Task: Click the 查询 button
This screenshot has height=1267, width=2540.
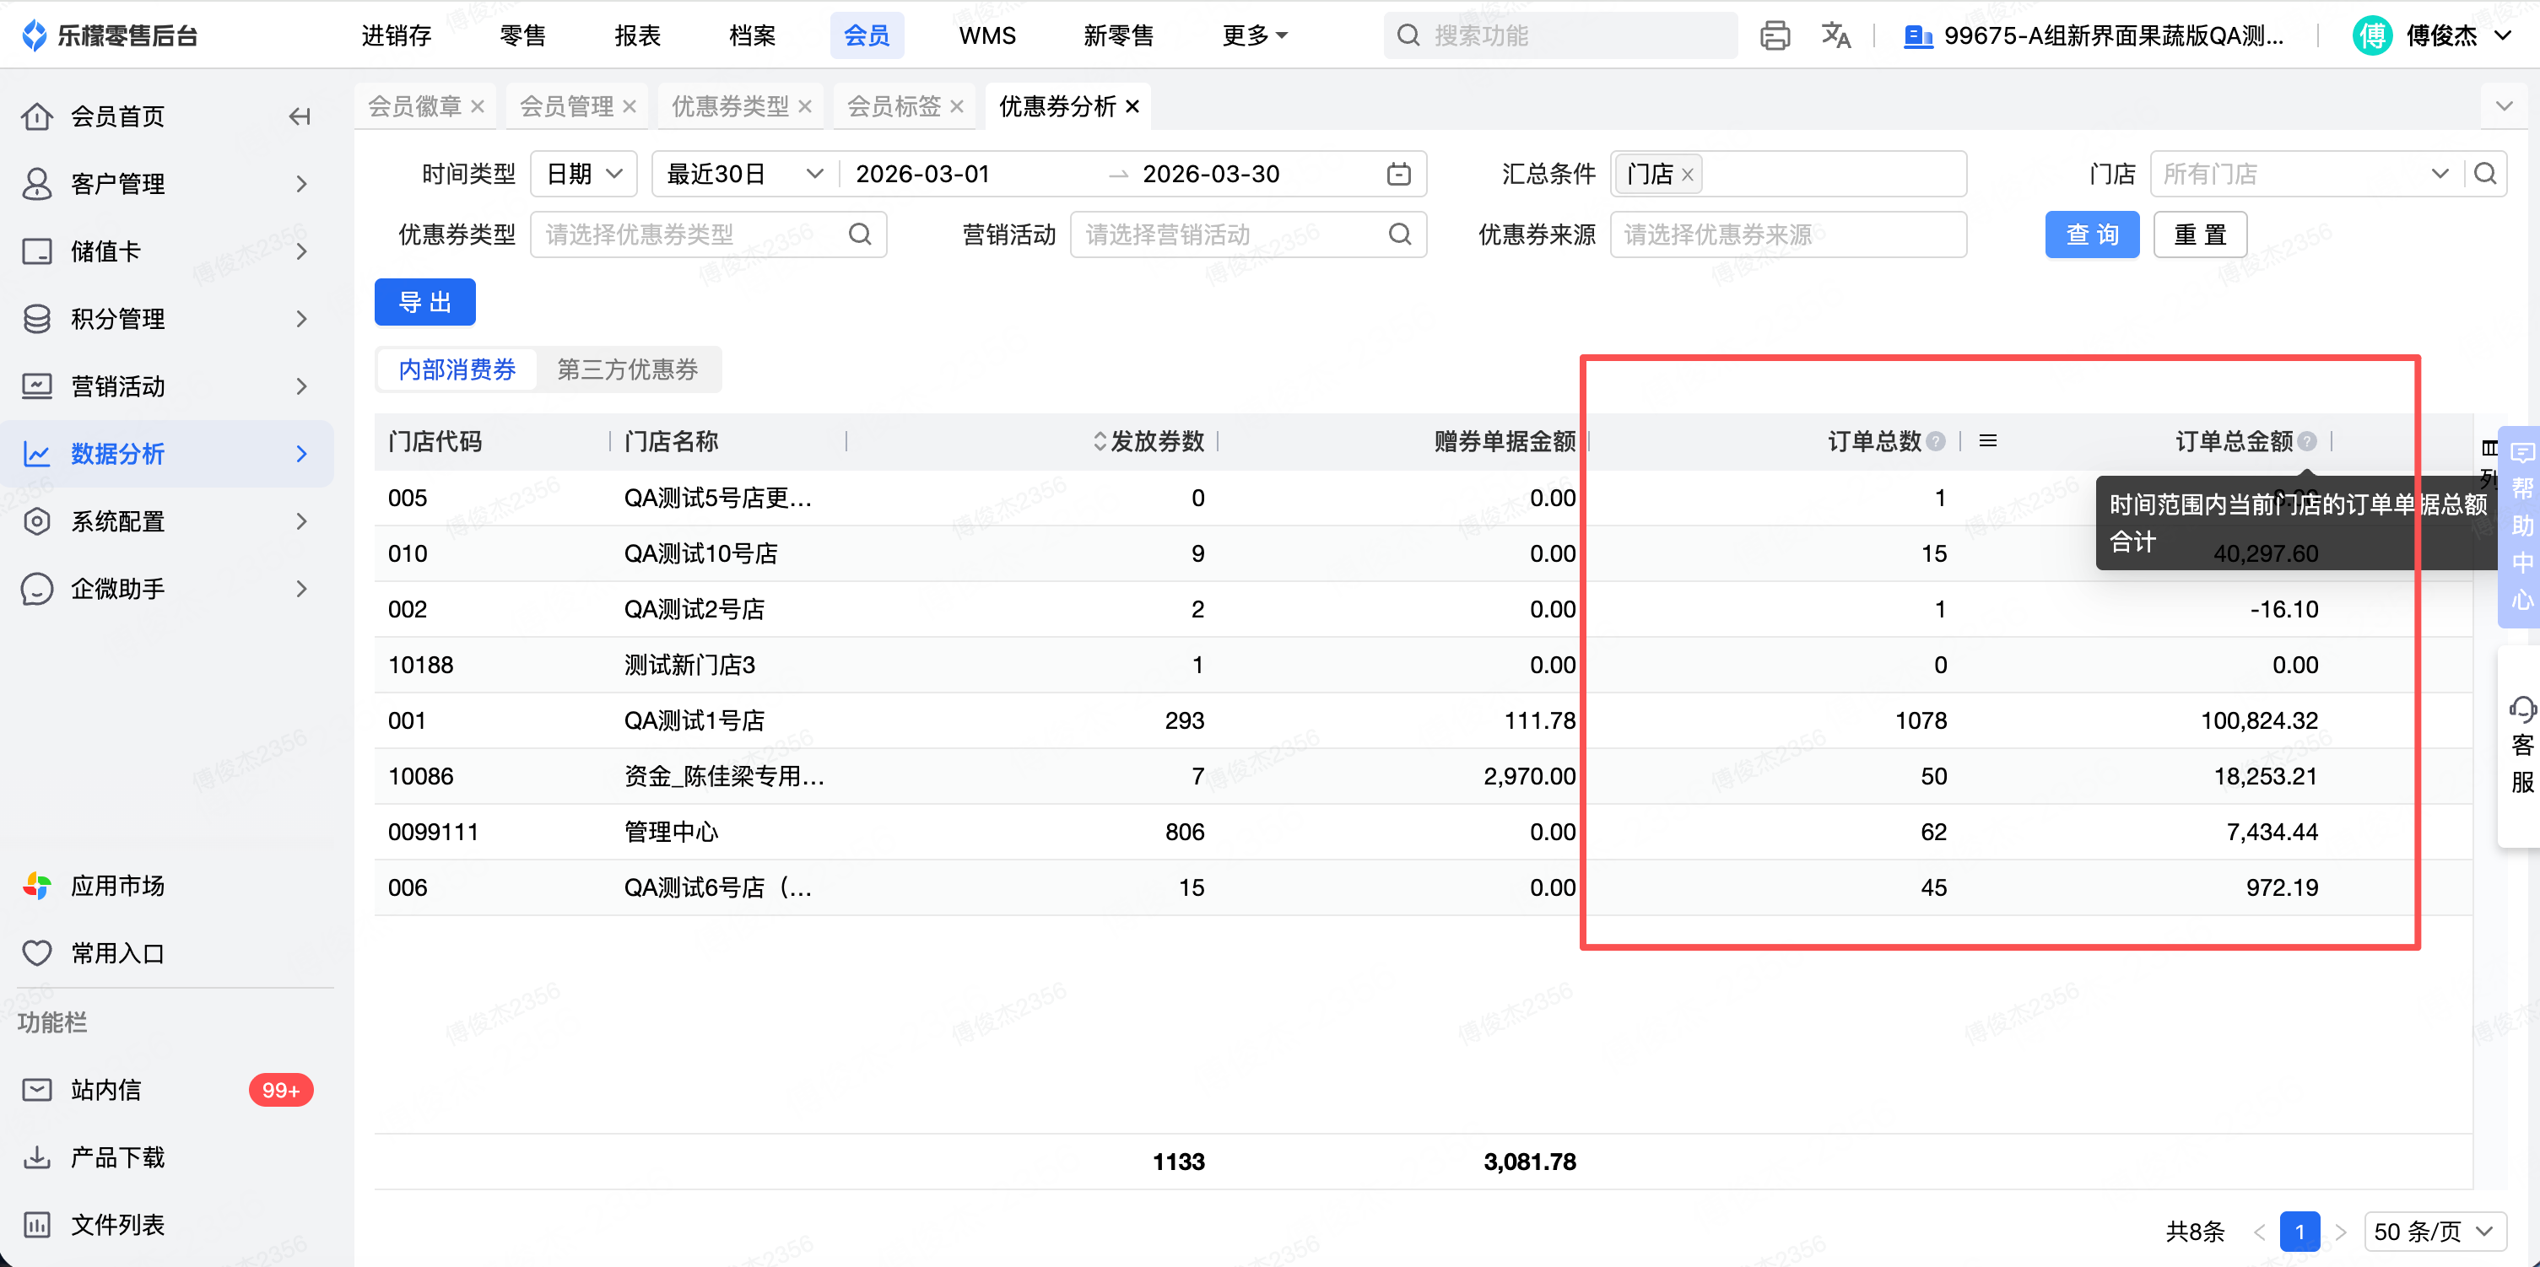Action: click(2091, 235)
